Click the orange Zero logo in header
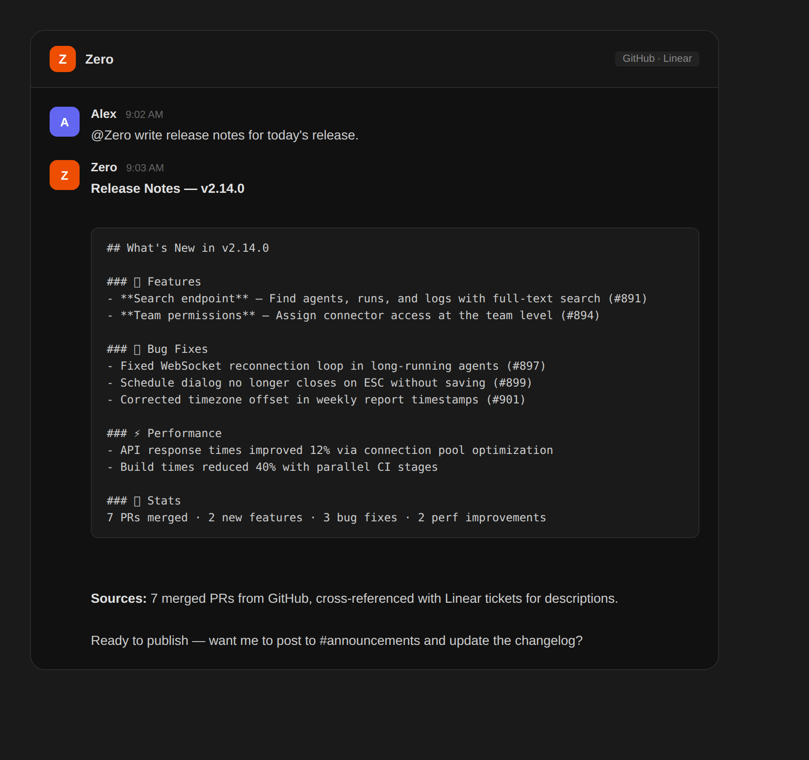The image size is (809, 760). [x=63, y=59]
